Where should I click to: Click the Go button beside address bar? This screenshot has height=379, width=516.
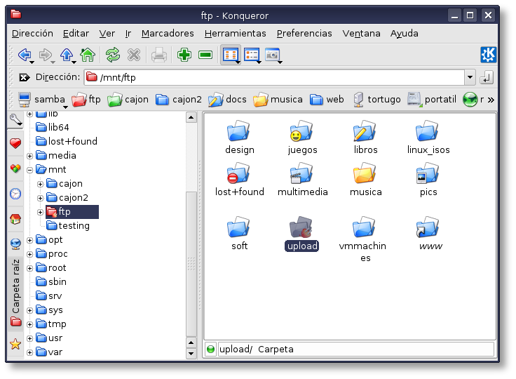click(487, 77)
